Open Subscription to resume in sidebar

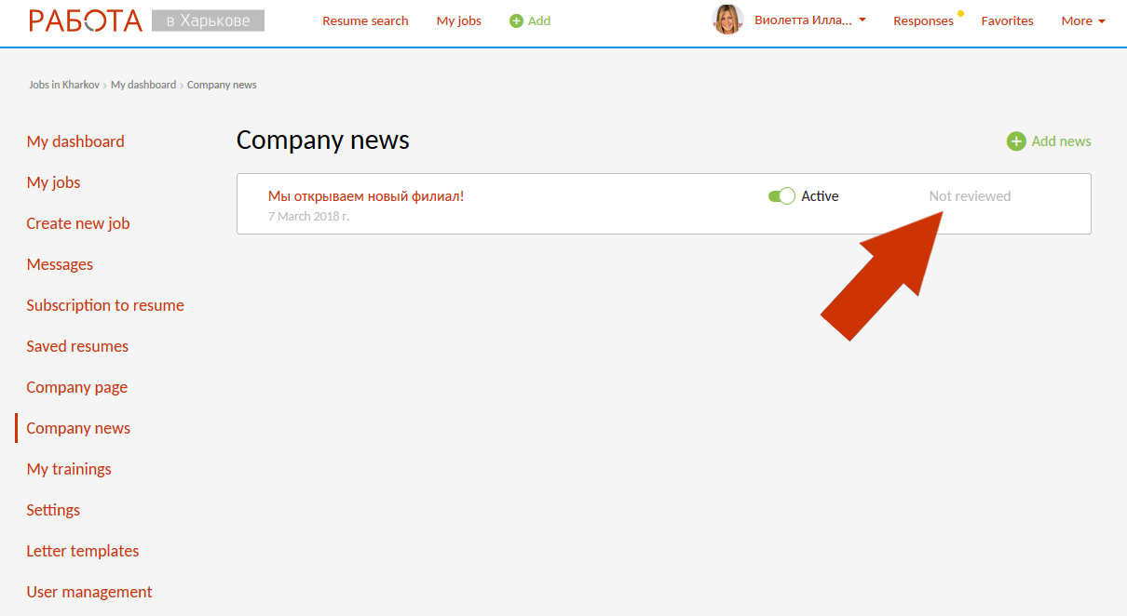[x=105, y=305]
